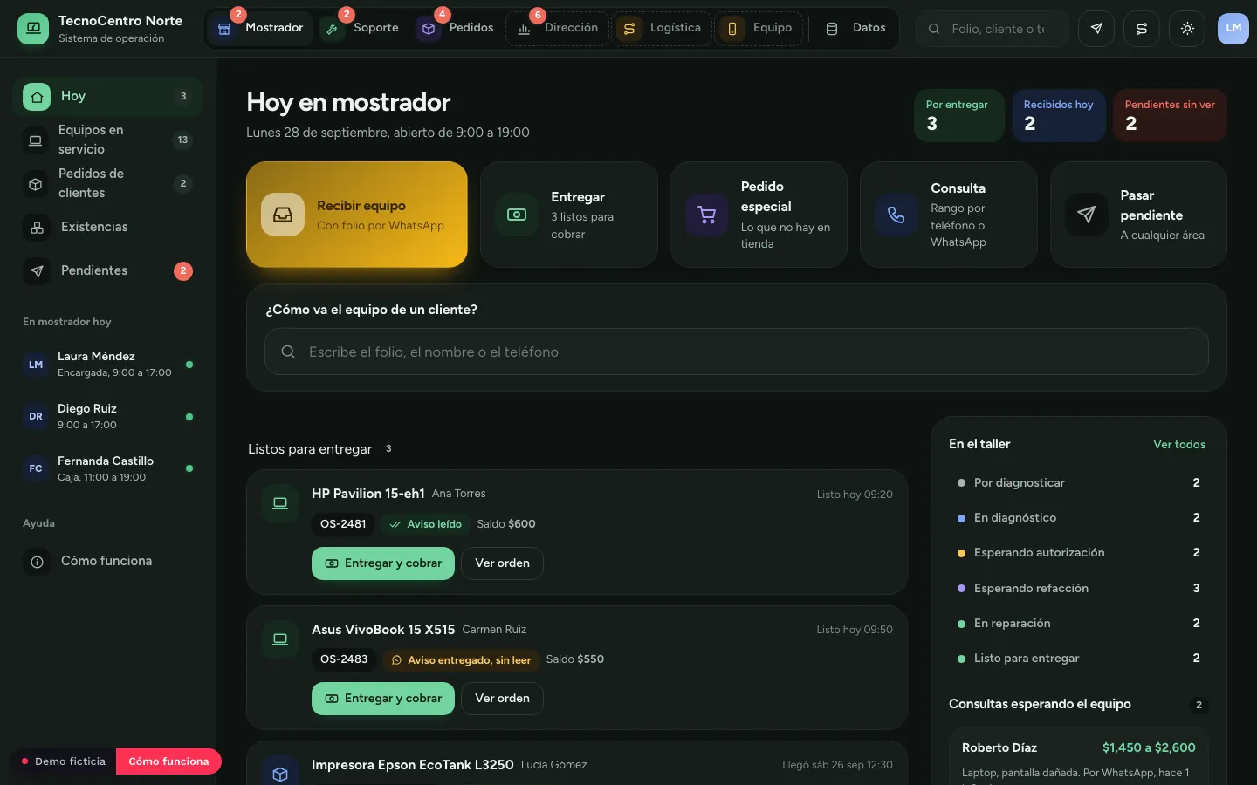Click Entregar y cobrar for OS-2481

[x=383, y=563]
